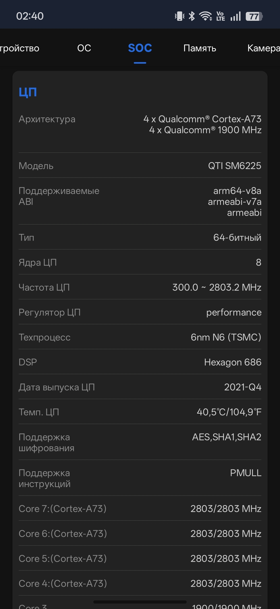Go to the Устройство tab
280x609 pixels.
19,48
